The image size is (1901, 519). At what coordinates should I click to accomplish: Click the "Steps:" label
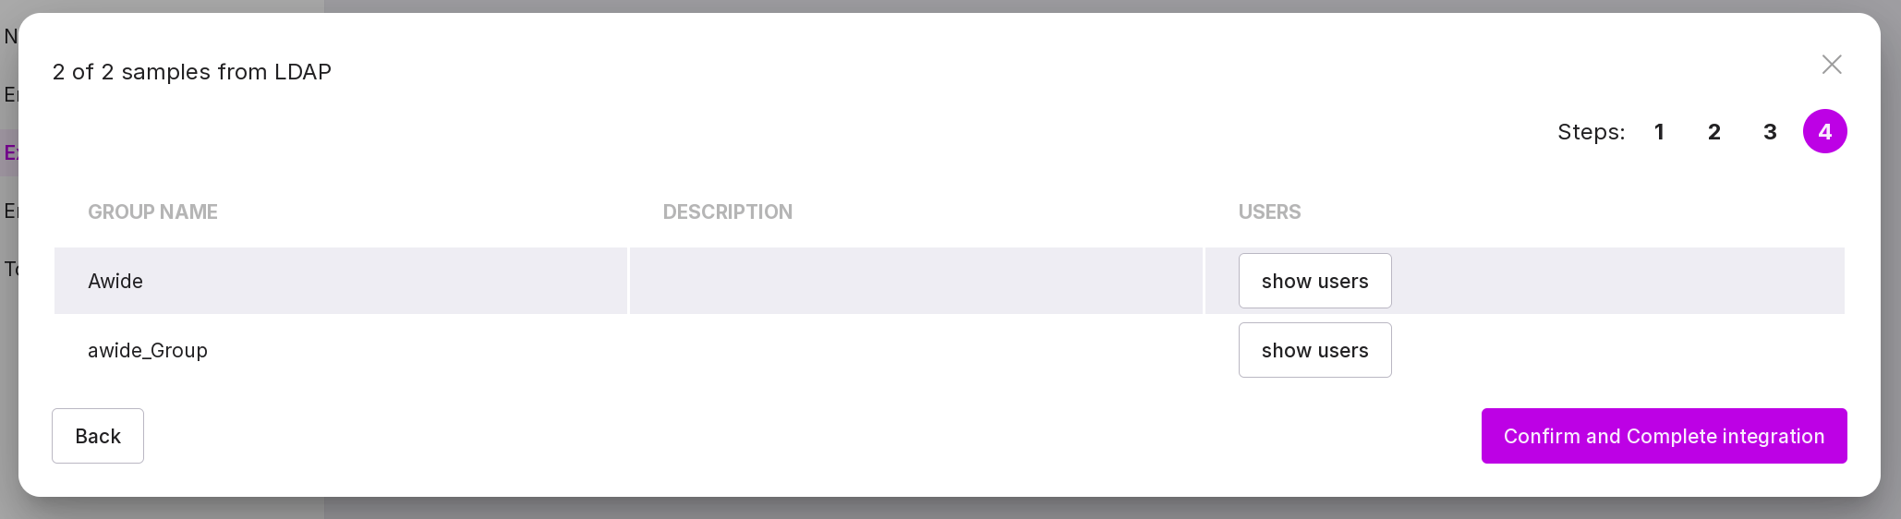pos(1591,132)
